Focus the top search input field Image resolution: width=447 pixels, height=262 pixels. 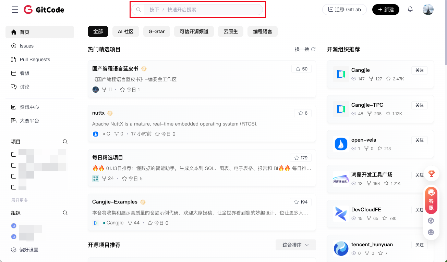pos(203,10)
